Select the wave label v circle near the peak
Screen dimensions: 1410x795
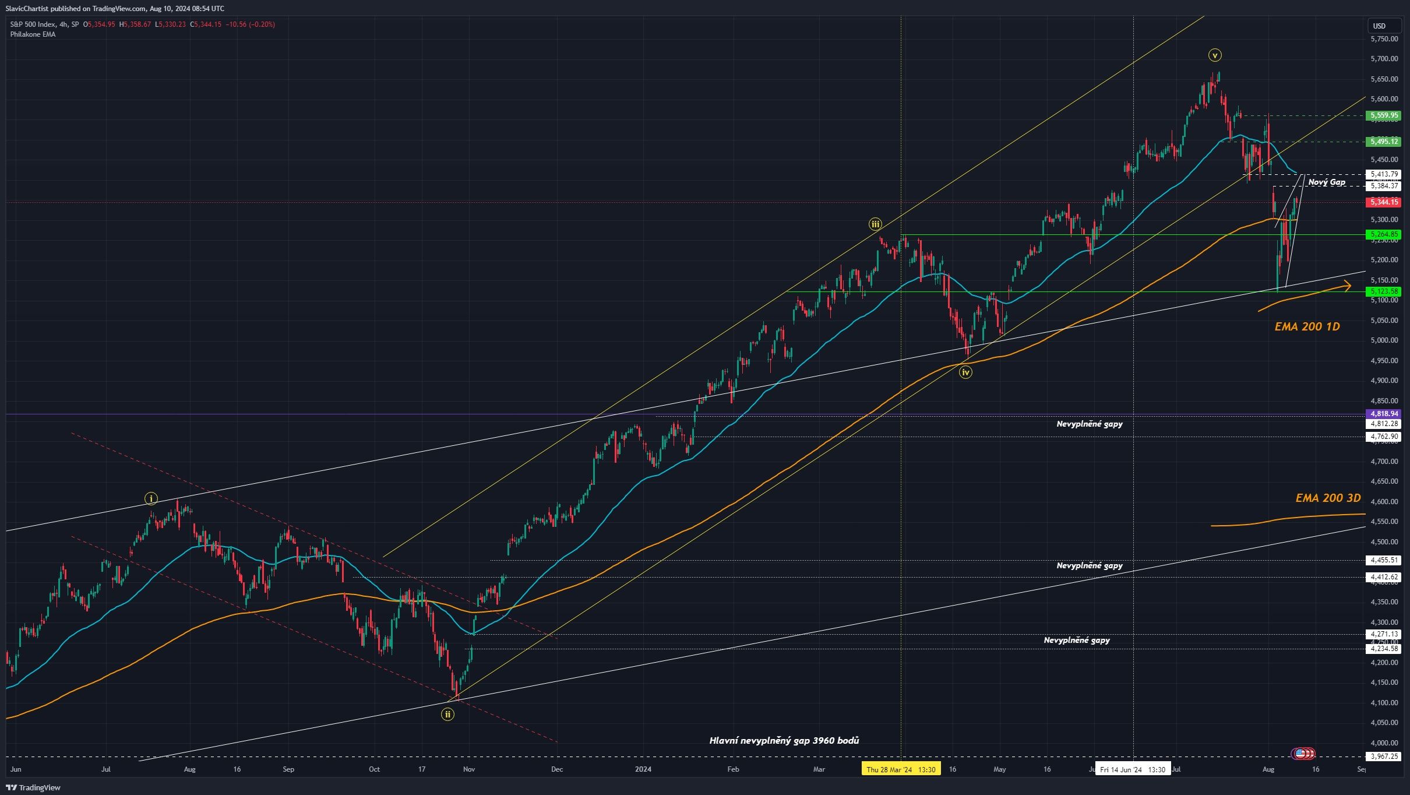coord(1214,56)
